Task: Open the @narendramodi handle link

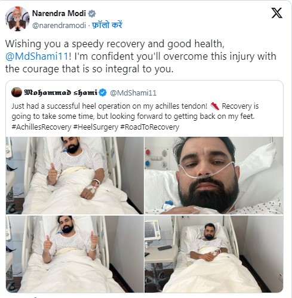Action: 59,25
